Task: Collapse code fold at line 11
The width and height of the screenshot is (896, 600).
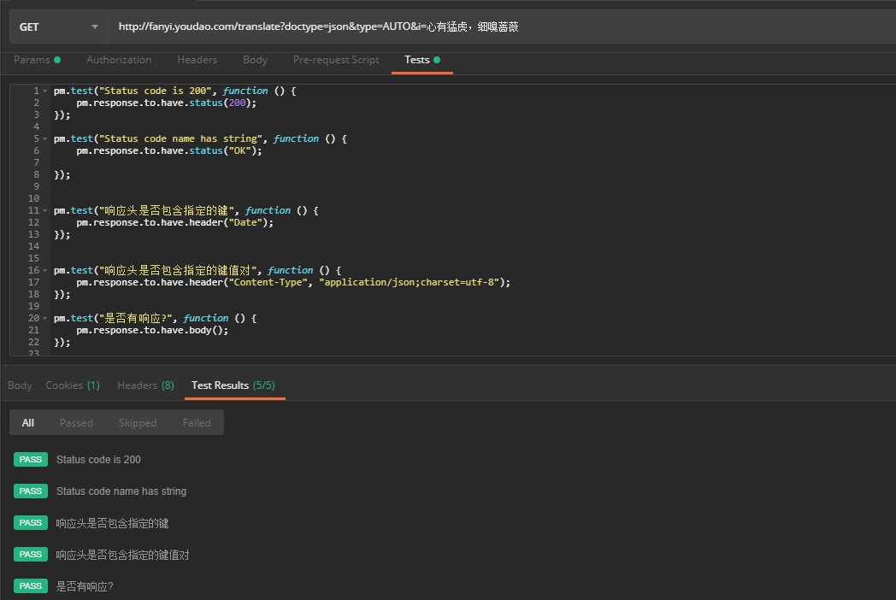Action: click(44, 211)
